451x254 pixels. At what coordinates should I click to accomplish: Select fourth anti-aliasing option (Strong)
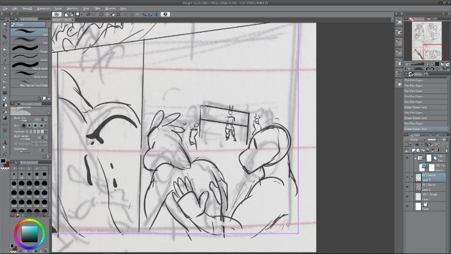click(x=41, y=125)
